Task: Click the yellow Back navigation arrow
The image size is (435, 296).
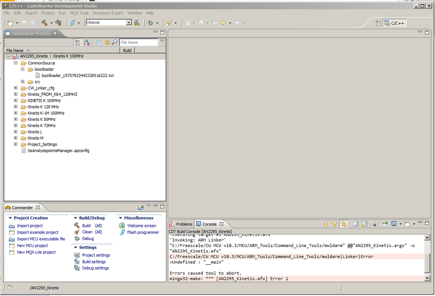Action: click(223, 23)
